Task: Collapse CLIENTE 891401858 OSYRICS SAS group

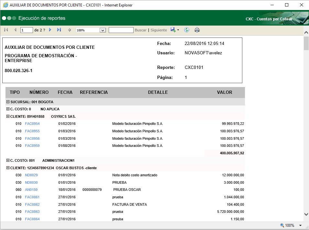Action: (x=8, y=116)
